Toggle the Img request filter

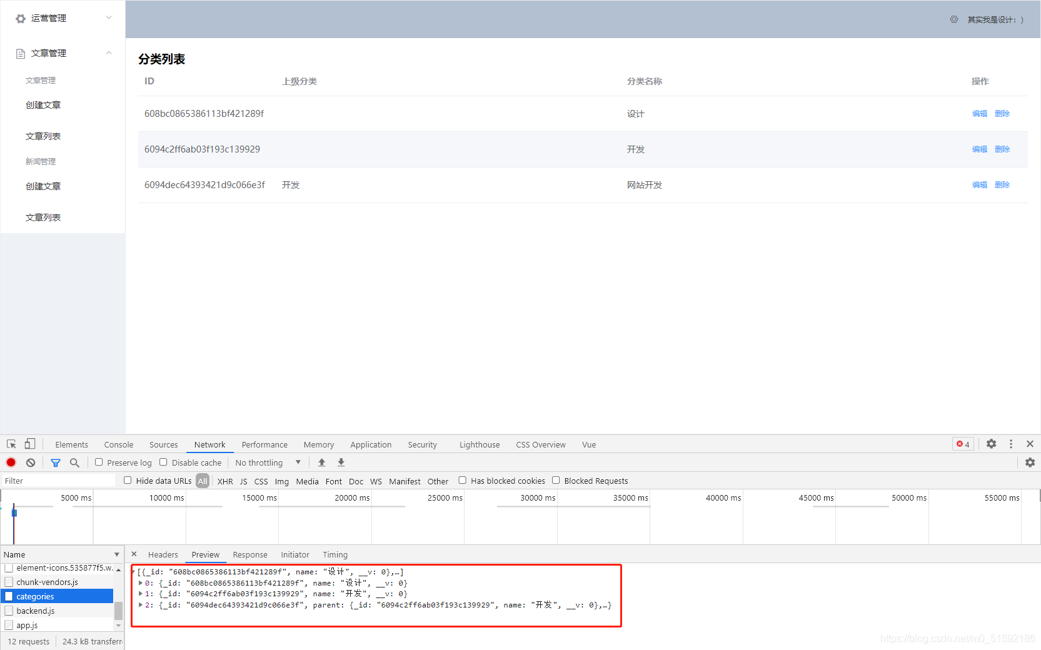pyautogui.click(x=282, y=481)
